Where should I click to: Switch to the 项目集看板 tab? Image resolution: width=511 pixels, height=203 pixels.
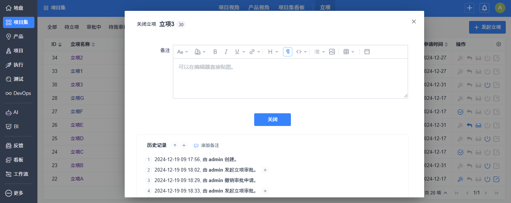point(291,7)
